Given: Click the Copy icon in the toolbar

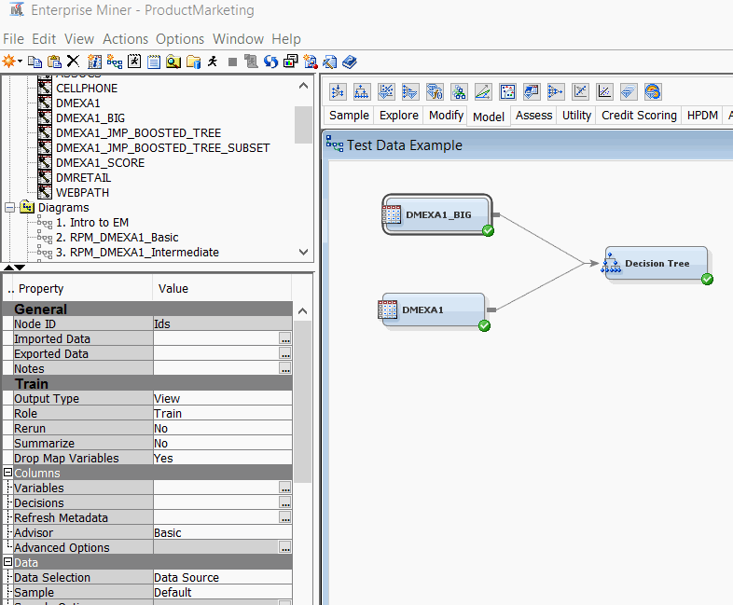Looking at the screenshot, I should point(35,62).
